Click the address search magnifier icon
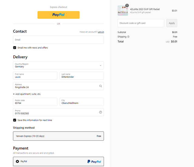The height and width of the screenshot is (167, 194). [x=100, y=86]
